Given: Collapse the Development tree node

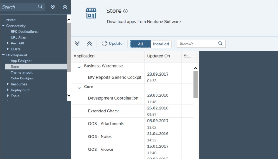Looking at the screenshot, I should tap(3, 55).
